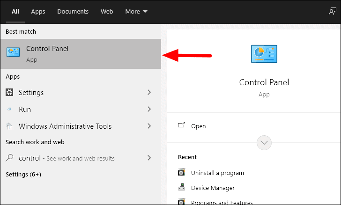341x205 pixels.
Task: Expand the Run result chevron
Action: point(149,109)
